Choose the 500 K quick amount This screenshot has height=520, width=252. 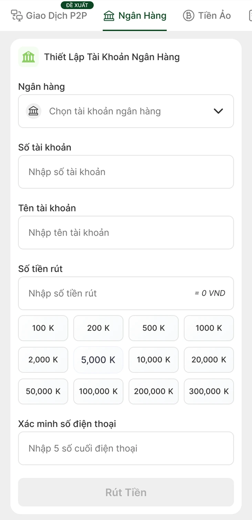pos(154,328)
